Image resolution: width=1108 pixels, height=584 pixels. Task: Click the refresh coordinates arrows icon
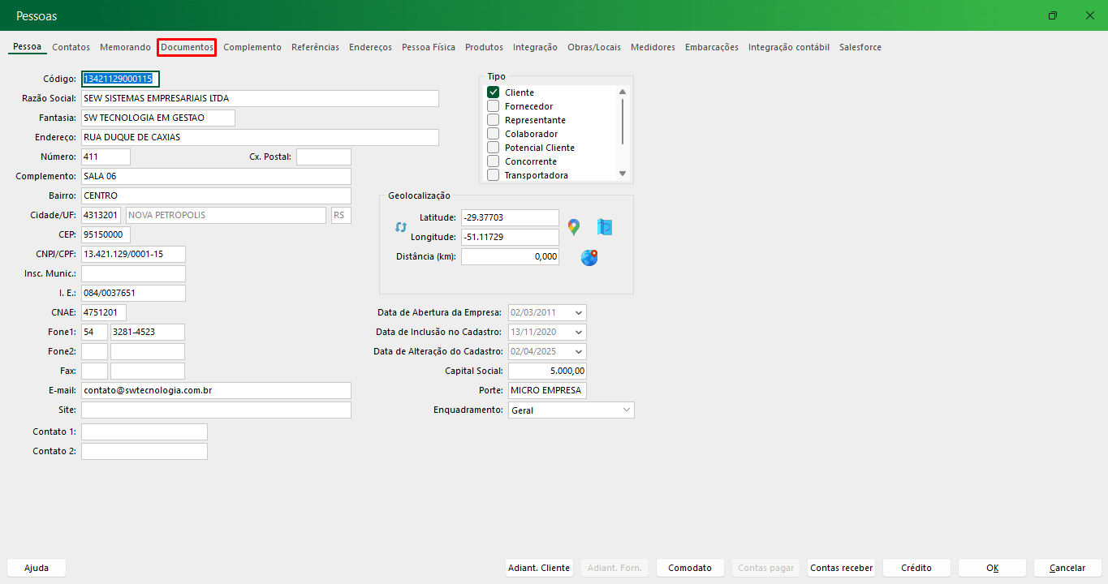[x=400, y=227]
